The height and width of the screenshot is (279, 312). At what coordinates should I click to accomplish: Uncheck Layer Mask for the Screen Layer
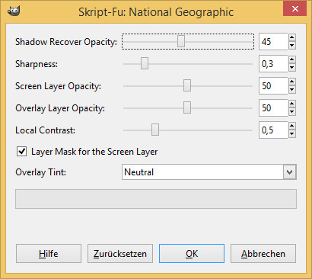pyautogui.click(x=22, y=152)
